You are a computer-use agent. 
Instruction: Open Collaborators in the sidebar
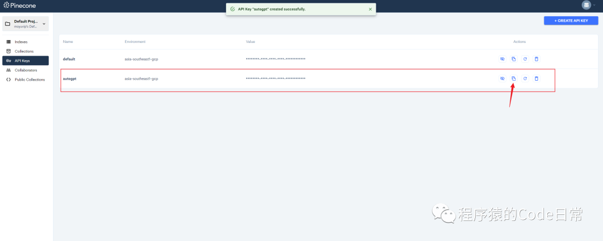[25, 70]
